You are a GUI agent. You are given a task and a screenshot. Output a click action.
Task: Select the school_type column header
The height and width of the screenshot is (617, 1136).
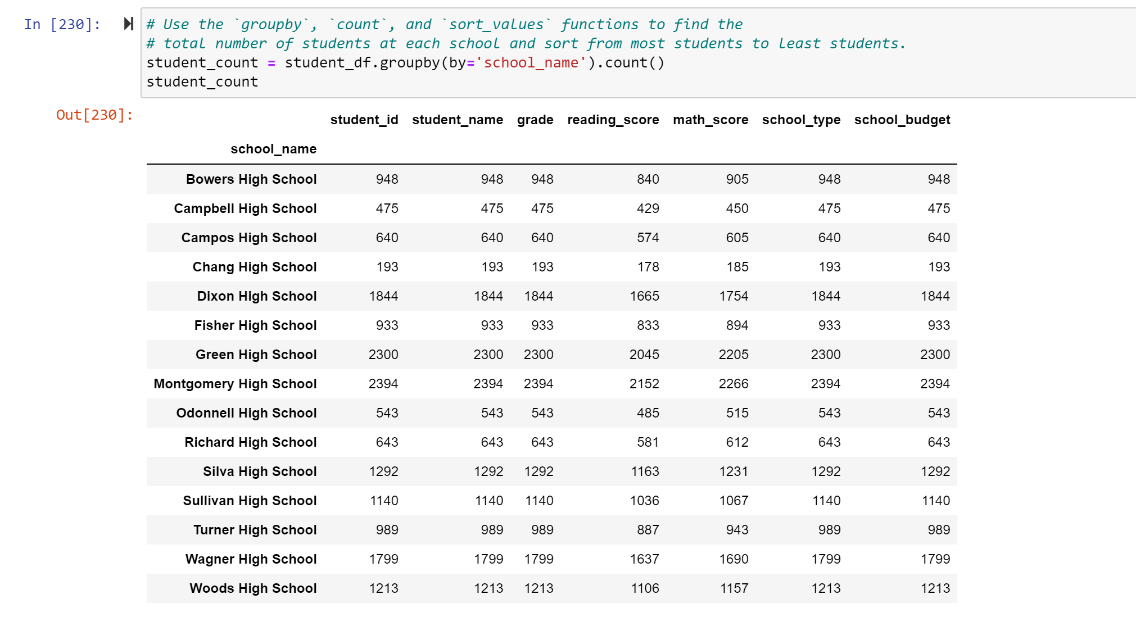click(801, 119)
